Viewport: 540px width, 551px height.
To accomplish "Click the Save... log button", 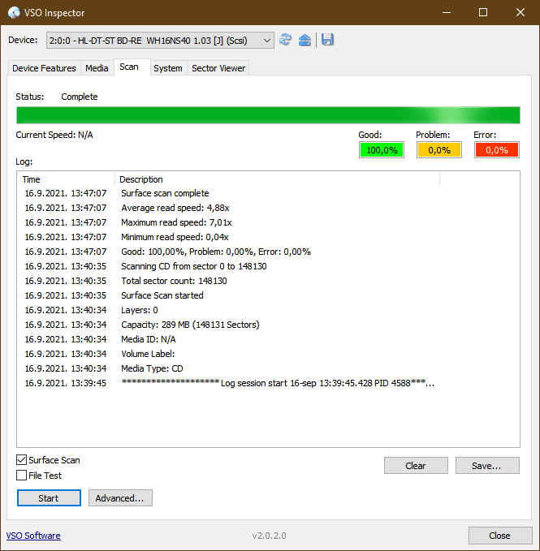I will click(x=487, y=466).
